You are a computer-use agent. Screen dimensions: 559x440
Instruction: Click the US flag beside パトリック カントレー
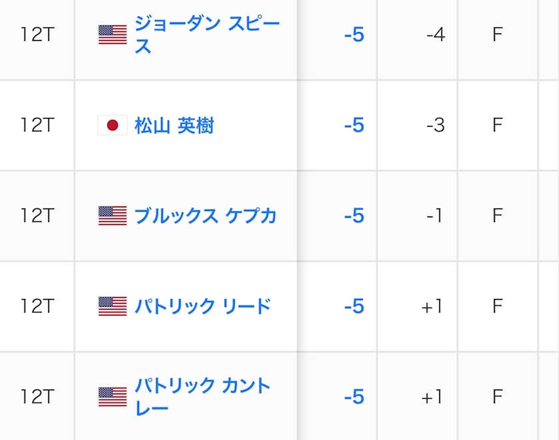[x=112, y=397]
